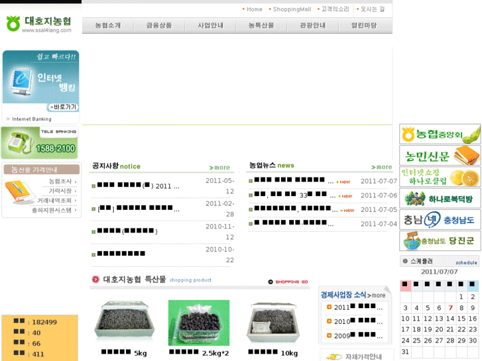Click the NEW badge on the 2011-07-06 news
Viewport: 482px width, 361px height.
click(x=345, y=196)
